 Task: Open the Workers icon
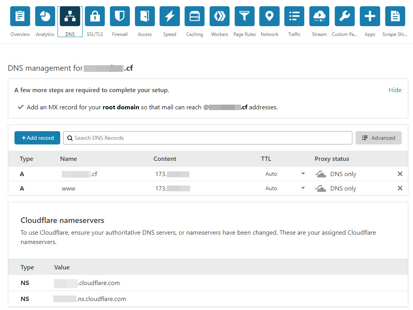point(219,16)
